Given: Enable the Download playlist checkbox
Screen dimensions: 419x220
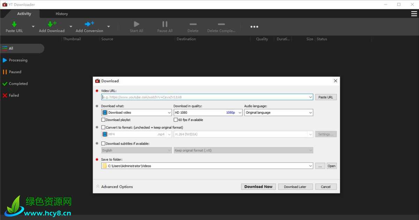Looking at the screenshot, I should point(103,120).
